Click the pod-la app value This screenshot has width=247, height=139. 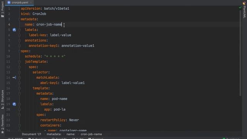[x=59, y=109]
